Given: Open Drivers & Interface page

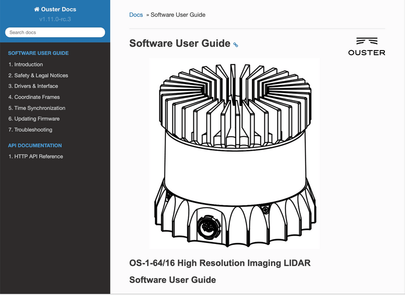Looking at the screenshot, I should pos(33,86).
